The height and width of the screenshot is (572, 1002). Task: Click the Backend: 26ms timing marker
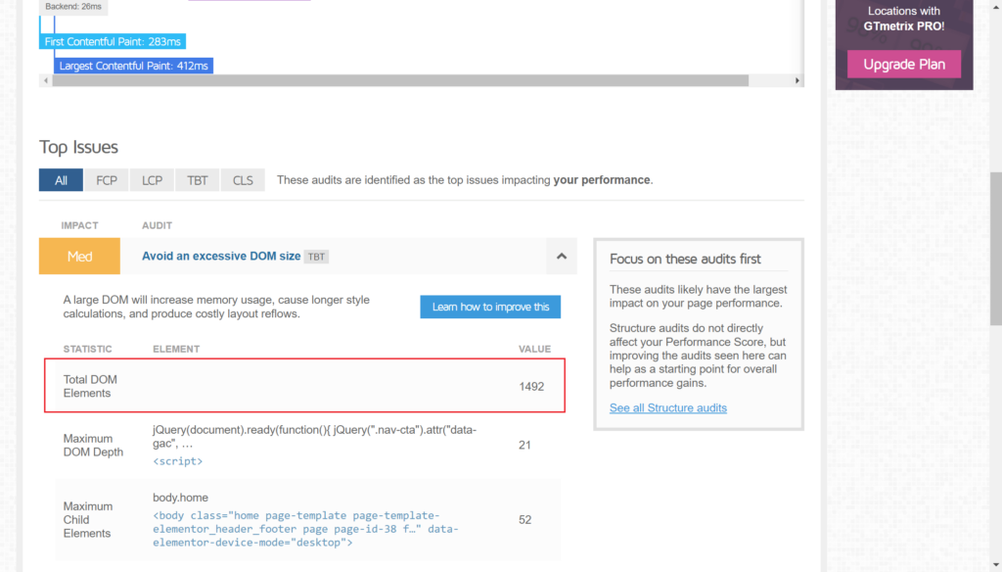72,6
